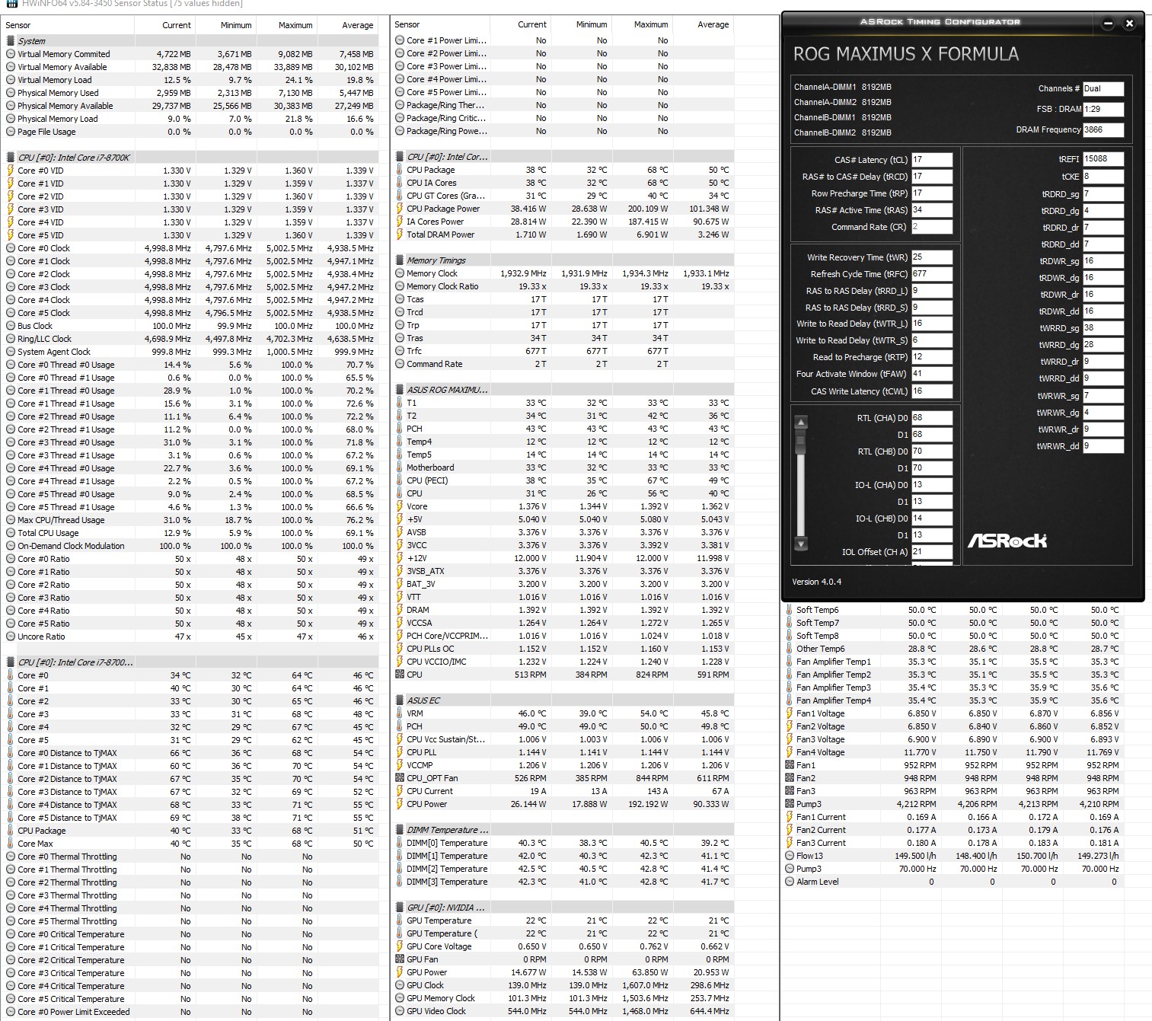Image resolution: width=1152 pixels, height=1021 pixels.
Task: Click the voltage icon beside Vcore
Action: pyautogui.click(x=400, y=506)
